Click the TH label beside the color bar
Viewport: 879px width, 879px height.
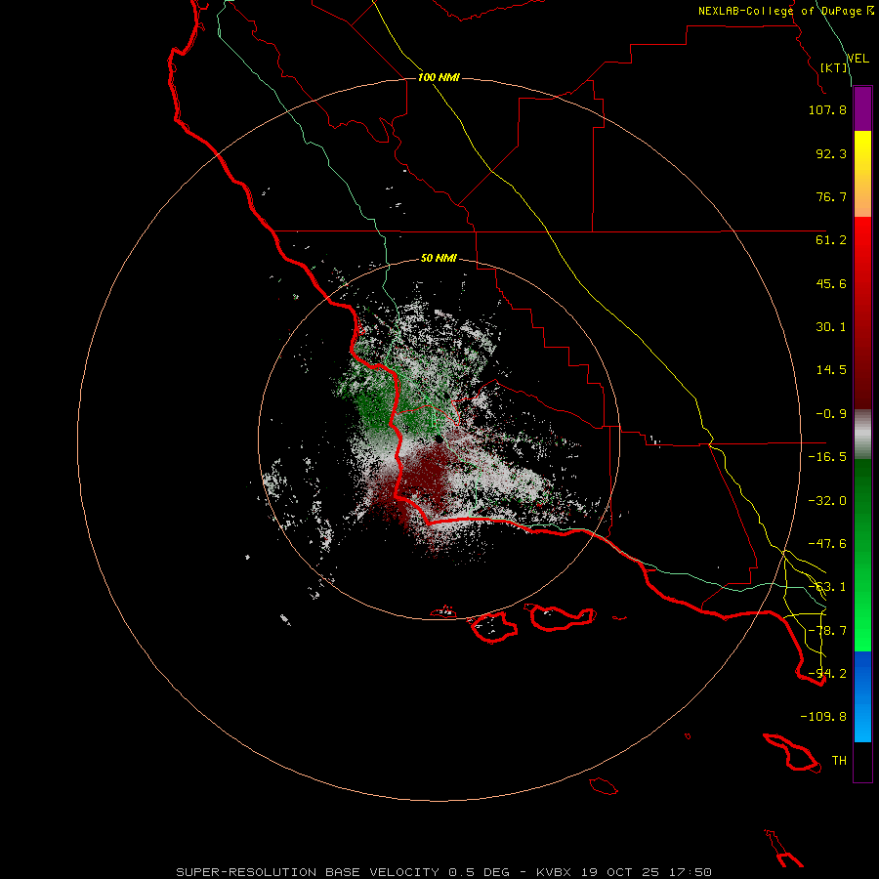click(839, 761)
